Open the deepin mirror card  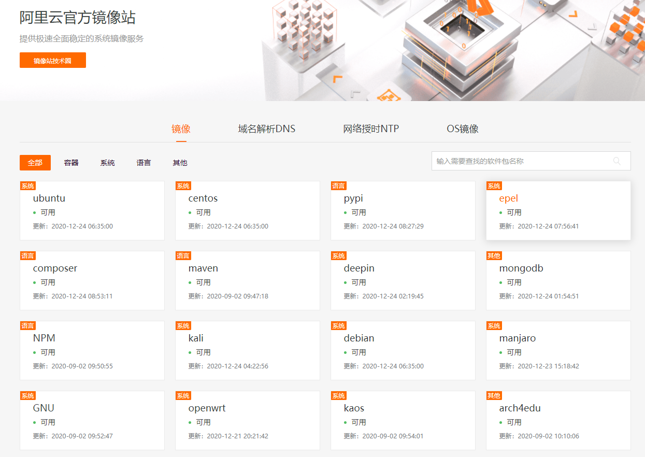(403, 281)
